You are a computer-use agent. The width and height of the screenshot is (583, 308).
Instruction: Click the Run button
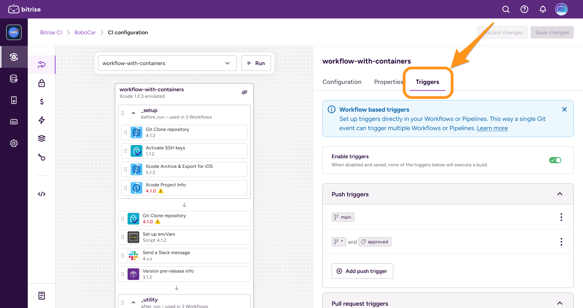(x=256, y=63)
